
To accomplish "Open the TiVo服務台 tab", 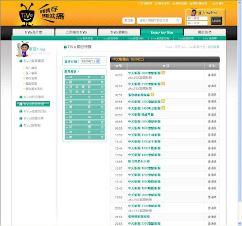I will click(119, 32).
